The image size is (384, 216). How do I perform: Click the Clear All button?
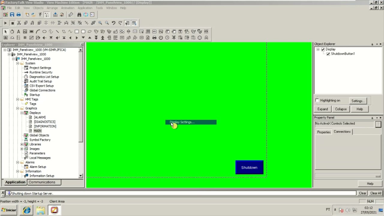(376, 193)
